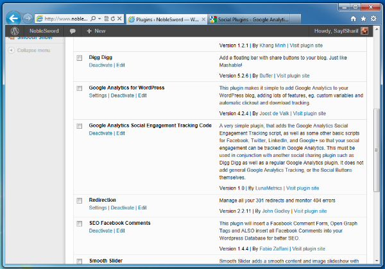385x269 pixels.
Task: Click user avatar in admin bar
Action: click(364, 31)
